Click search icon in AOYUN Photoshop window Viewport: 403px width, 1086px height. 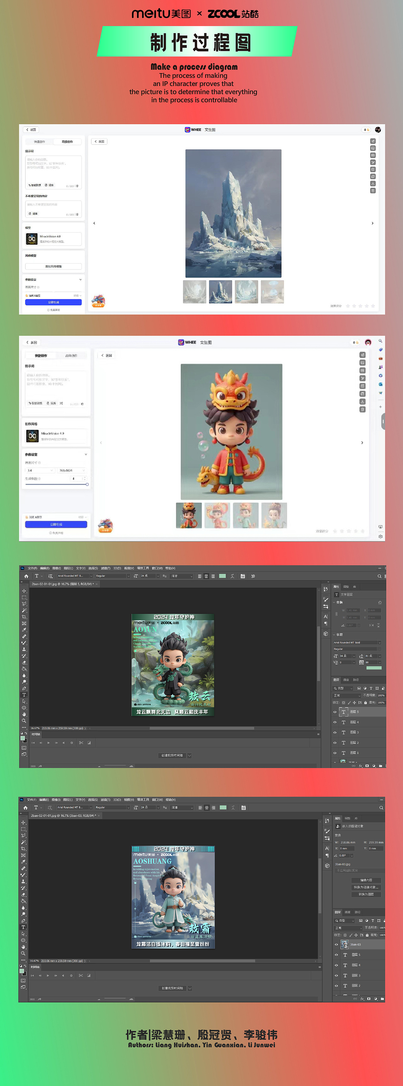[379, 576]
